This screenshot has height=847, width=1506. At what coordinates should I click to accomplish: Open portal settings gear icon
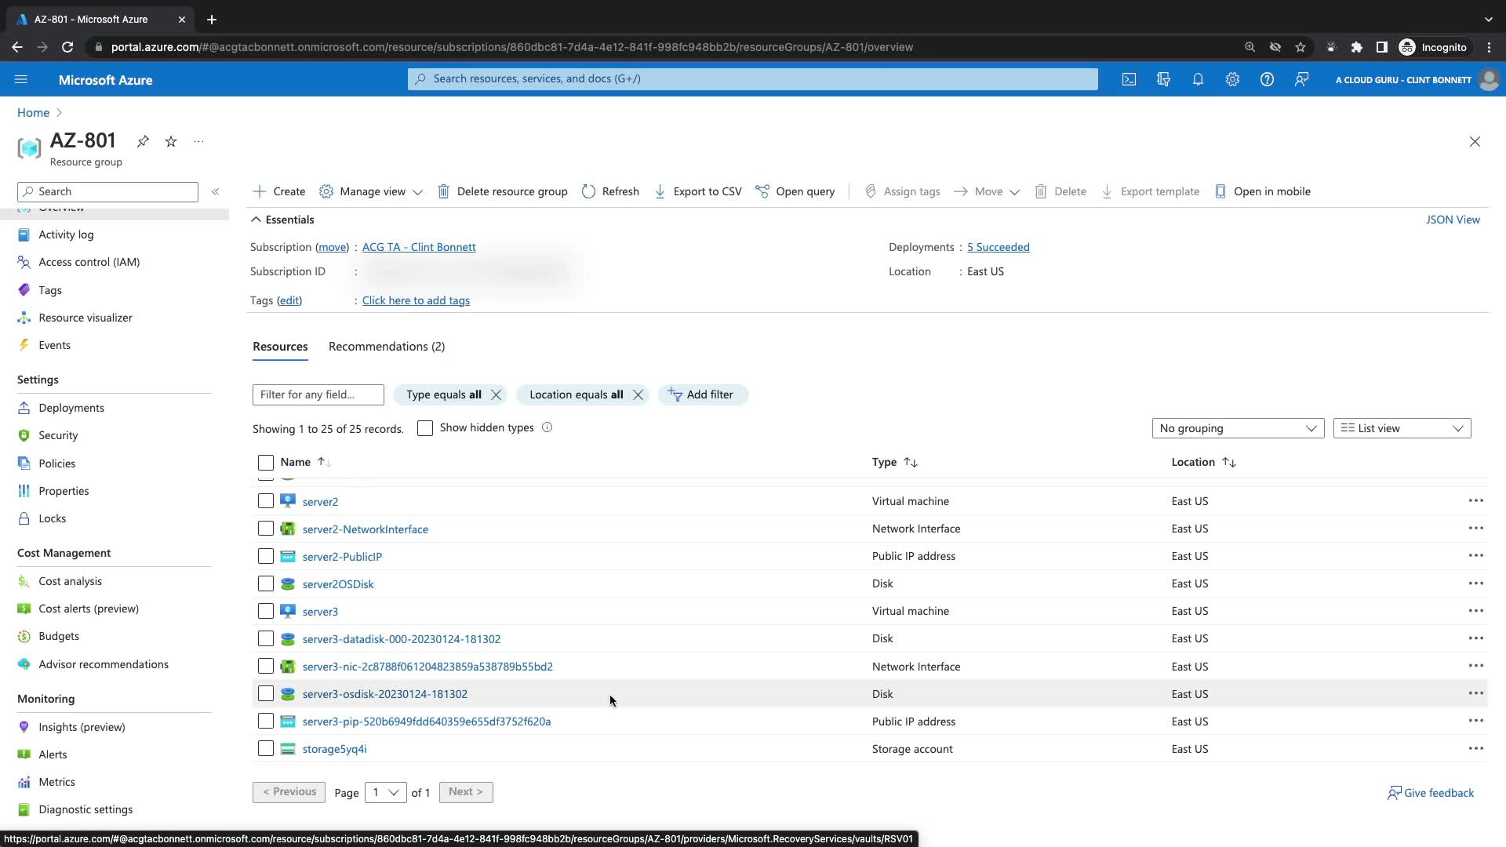tap(1232, 79)
